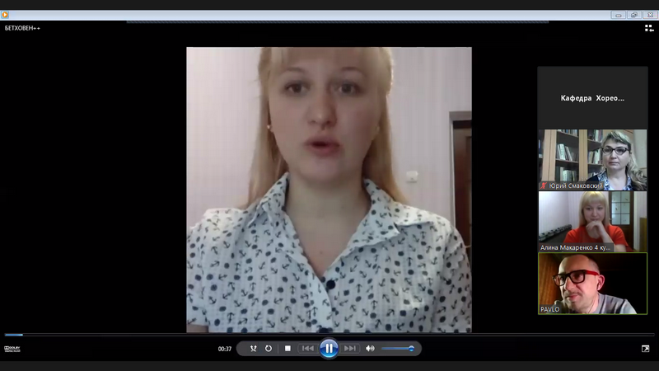Skip to the next track
659x371 pixels.
point(350,349)
